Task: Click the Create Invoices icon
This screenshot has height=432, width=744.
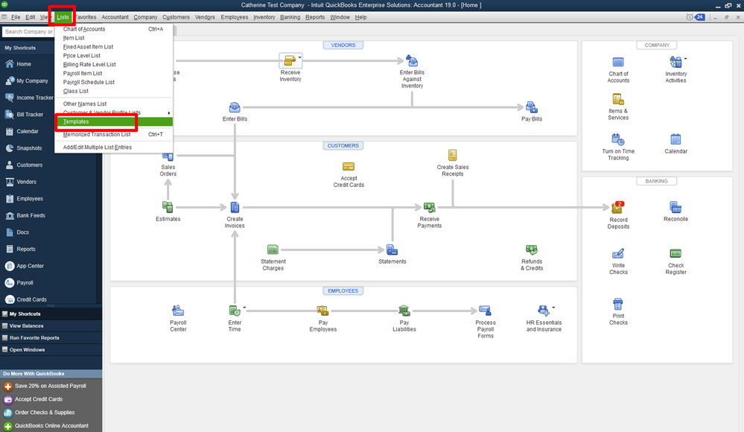Action: [x=235, y=207]
